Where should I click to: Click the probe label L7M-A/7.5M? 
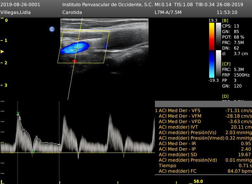coord(168,12)
